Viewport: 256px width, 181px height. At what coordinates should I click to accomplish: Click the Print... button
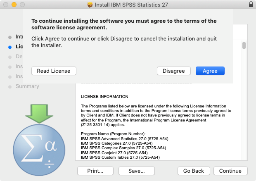(x=95, y=171)
